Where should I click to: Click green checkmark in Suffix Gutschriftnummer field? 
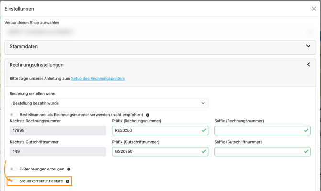(306, 151)
